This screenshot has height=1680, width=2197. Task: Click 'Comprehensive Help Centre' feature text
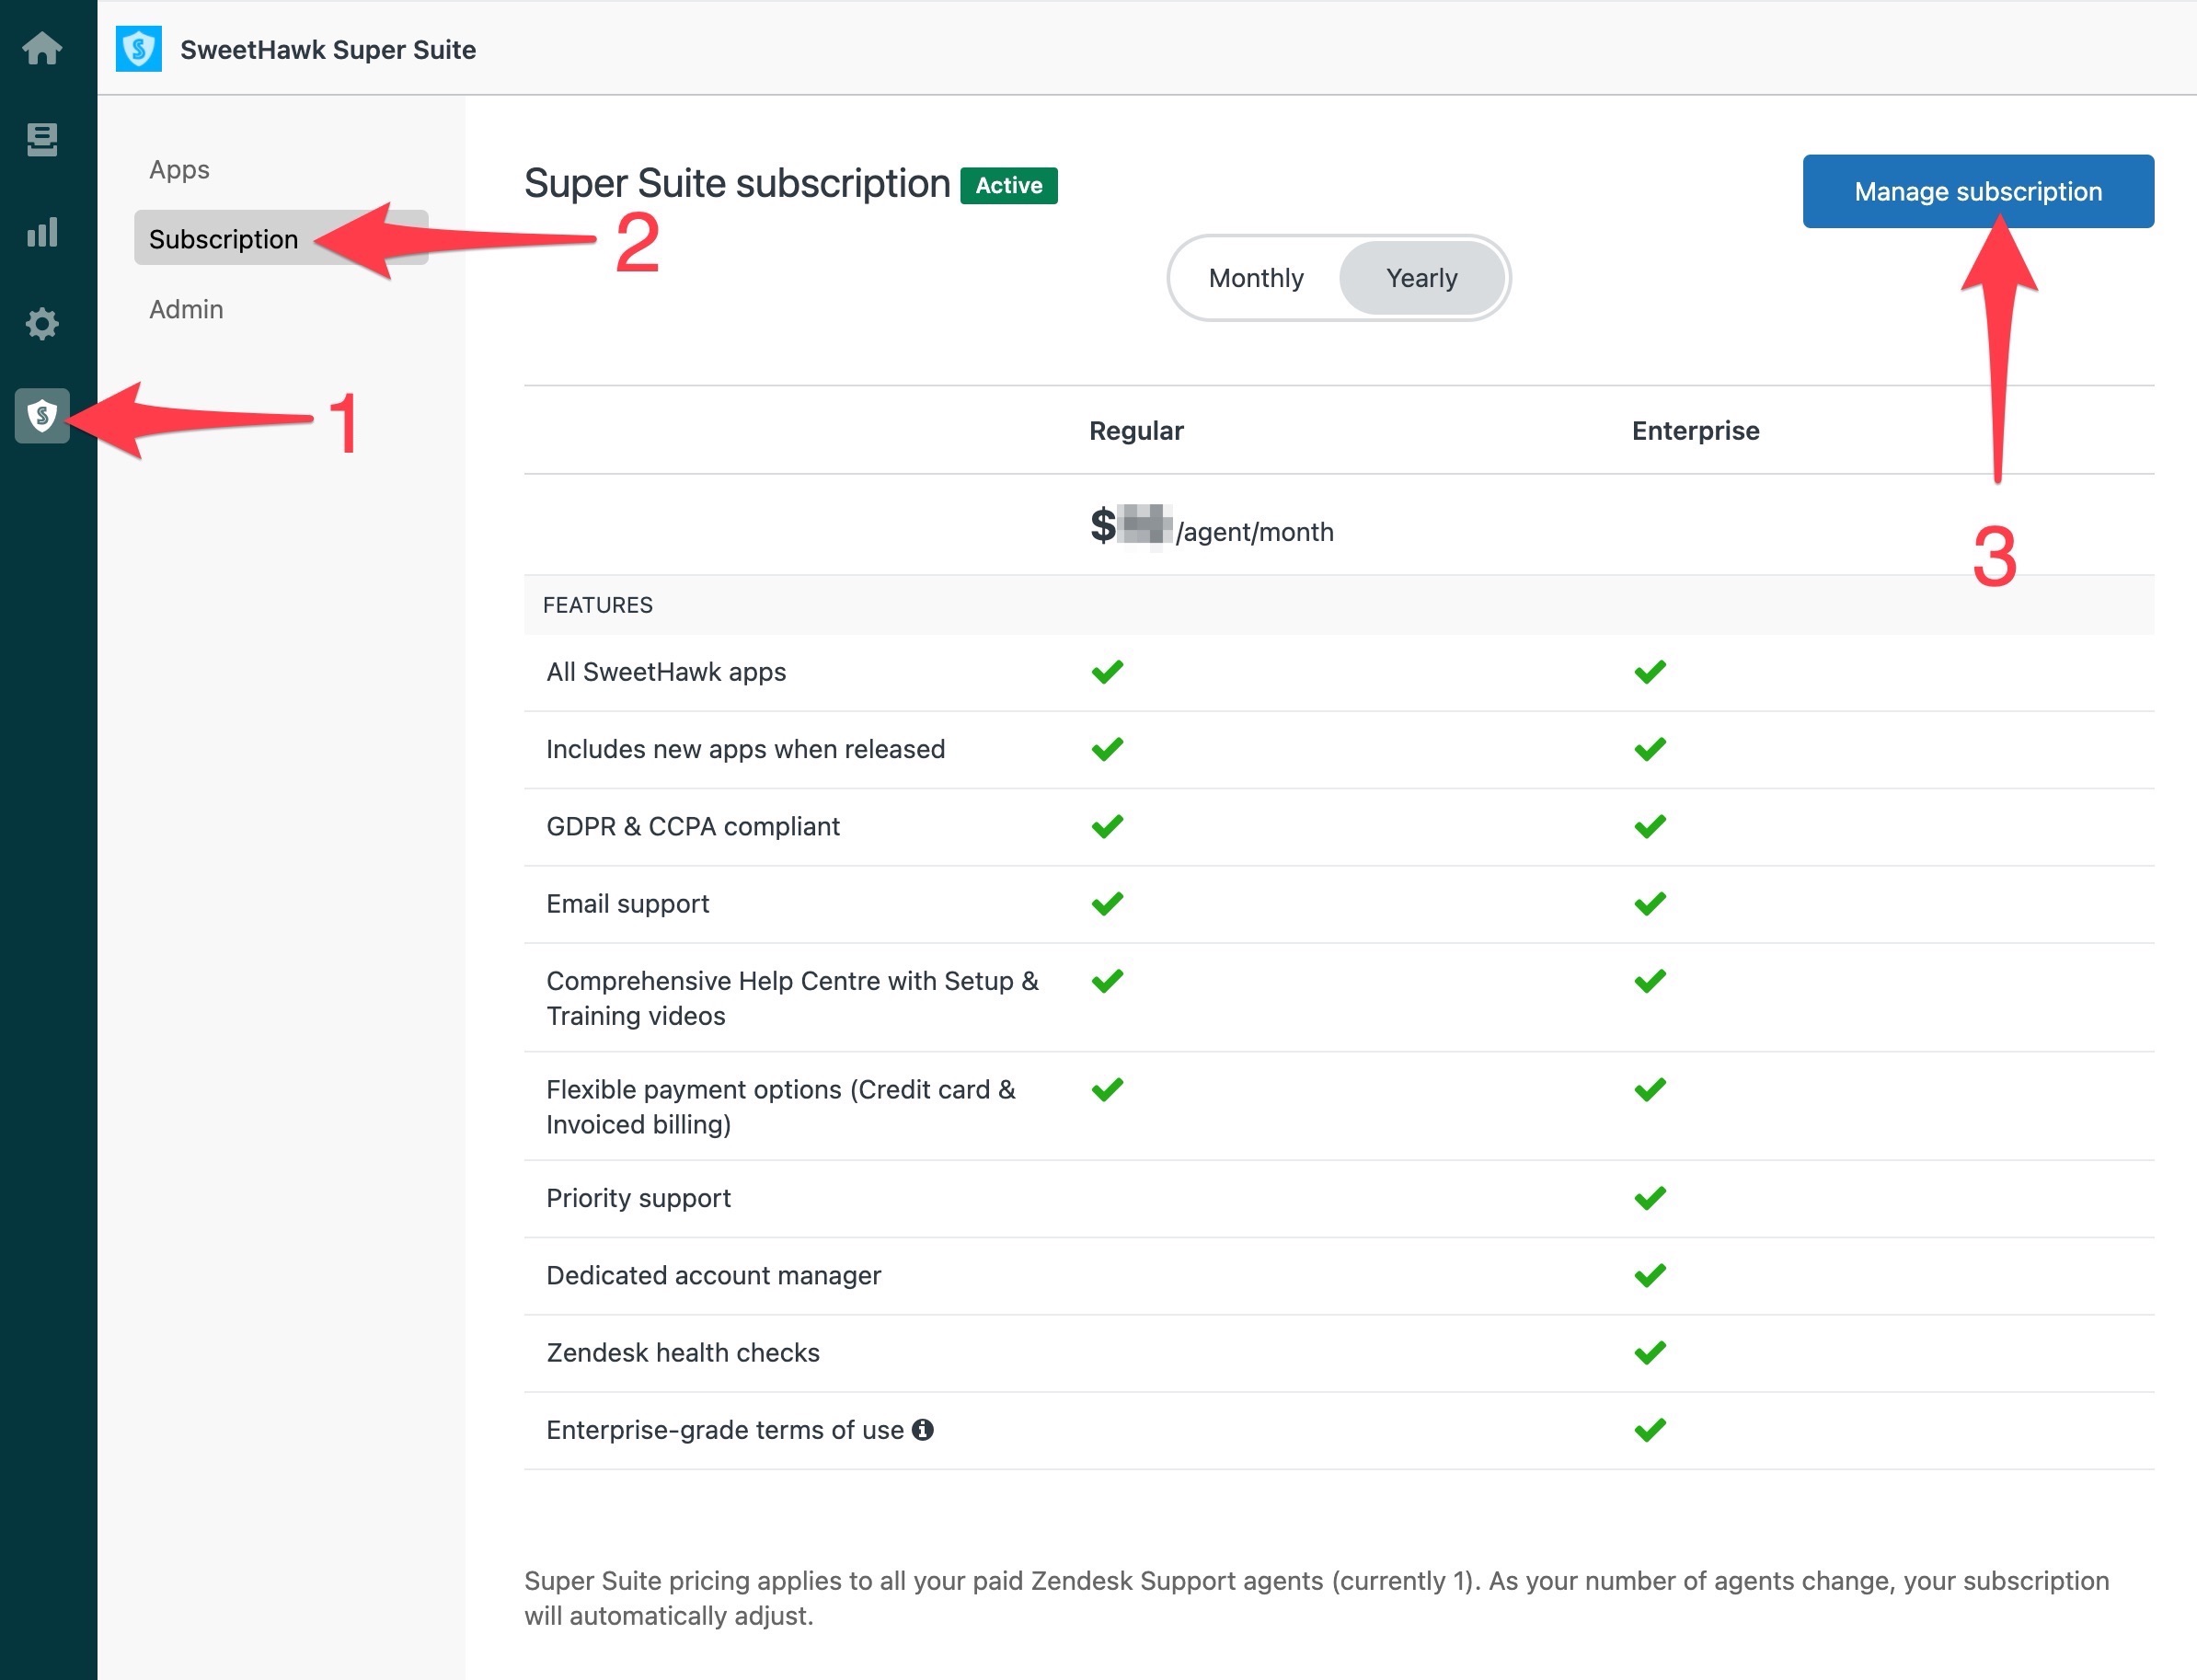[792, 998]
